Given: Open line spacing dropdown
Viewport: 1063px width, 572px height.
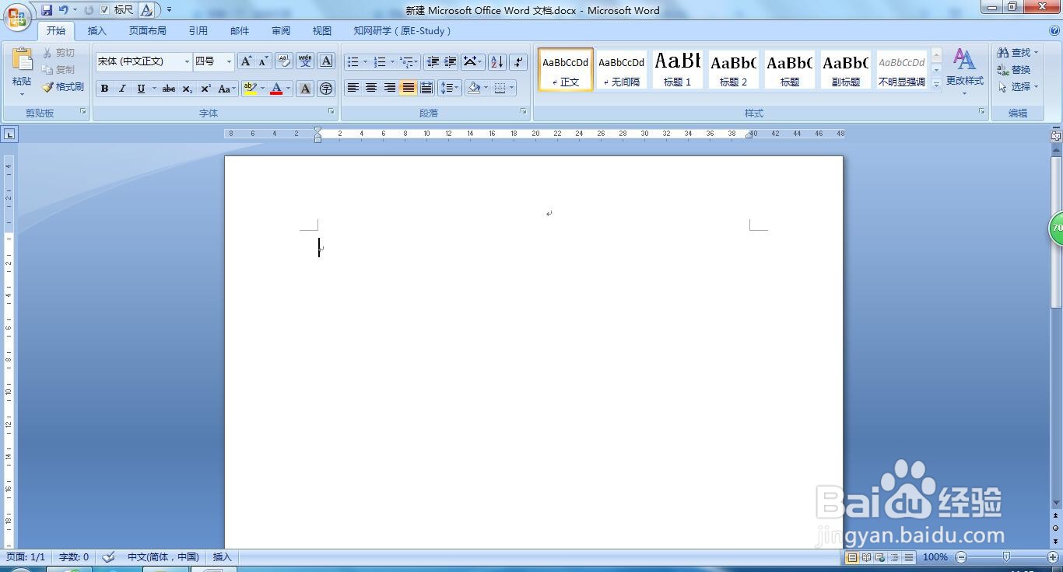Looking at the screenshot, I should [450, 88].
